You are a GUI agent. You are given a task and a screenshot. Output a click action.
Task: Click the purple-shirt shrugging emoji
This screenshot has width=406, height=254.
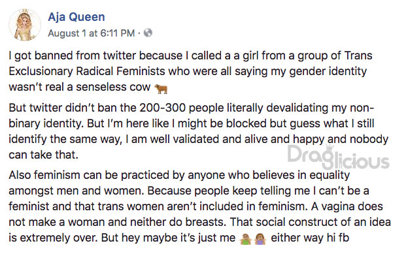[x=260, y=239]
